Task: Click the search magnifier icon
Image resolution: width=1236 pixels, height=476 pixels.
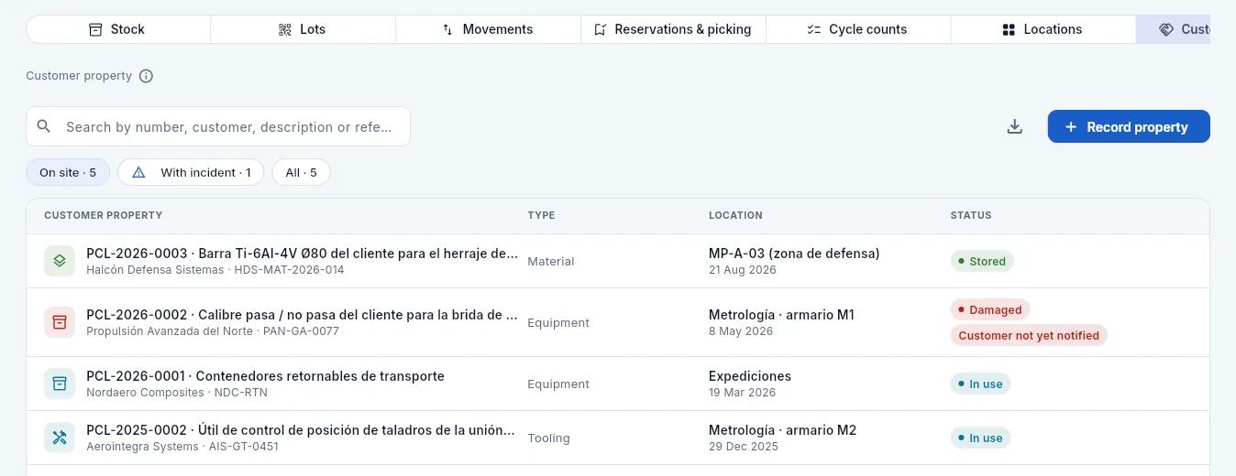Action: coord(44,126)
